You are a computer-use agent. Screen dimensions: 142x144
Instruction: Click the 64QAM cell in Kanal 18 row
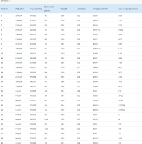pos(18,91)
